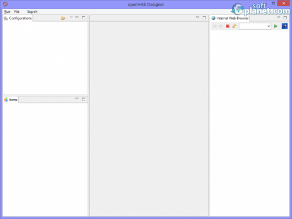The image size is (292, 219).
Task: Maximize the Internal Web Browser panel
Action: tap(285, 18)
